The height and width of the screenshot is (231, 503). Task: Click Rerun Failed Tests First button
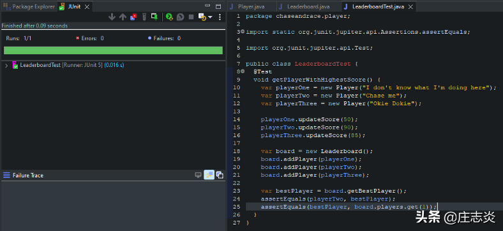(181, 17)
